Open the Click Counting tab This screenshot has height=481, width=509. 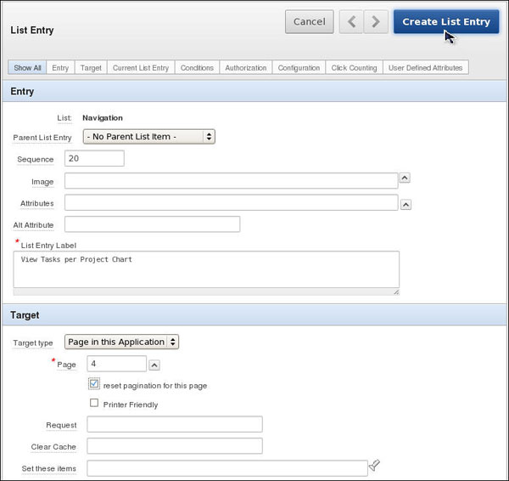click(354, 68)
